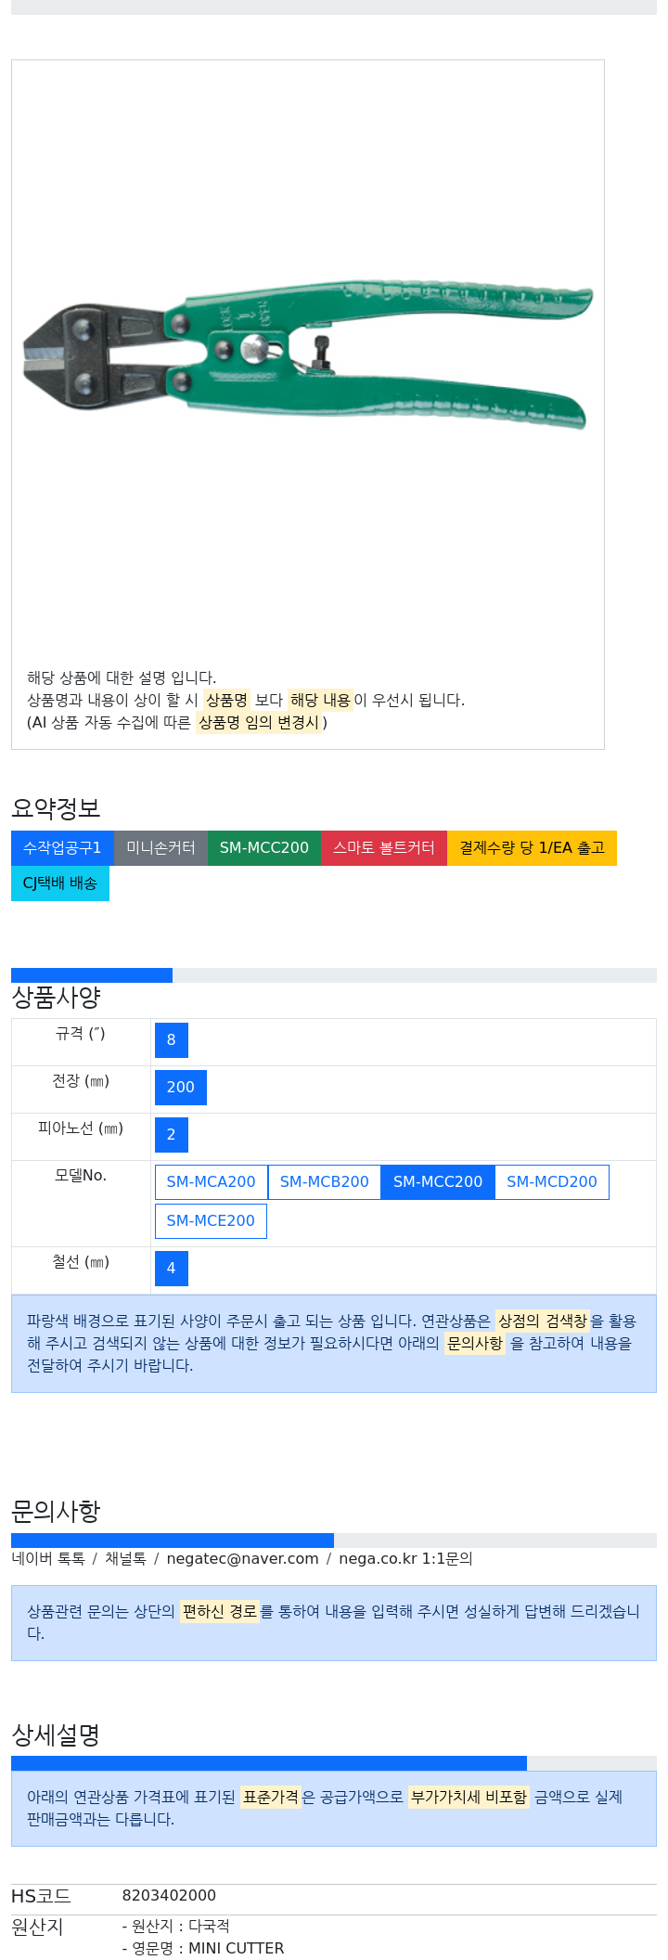668x1960 pixels.
Task: Select the CJ택배 배송 tag
Action: click(x=60, y=883)
